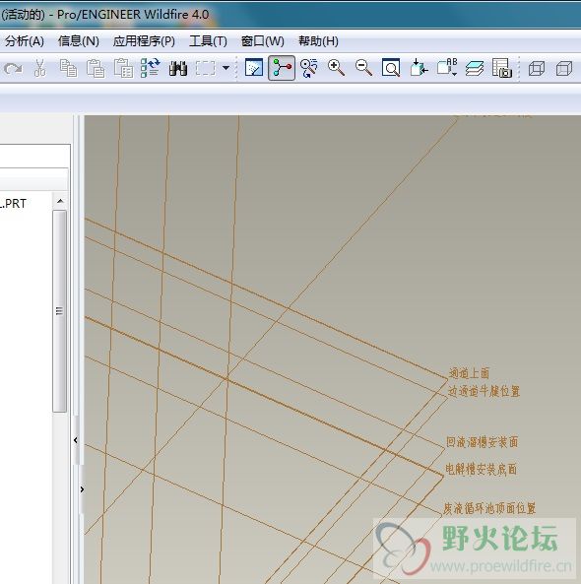Viewport: 581px width, 584px height.
Task: Expand the selection box dropdown arrow
Action: (x=226, y=68)
